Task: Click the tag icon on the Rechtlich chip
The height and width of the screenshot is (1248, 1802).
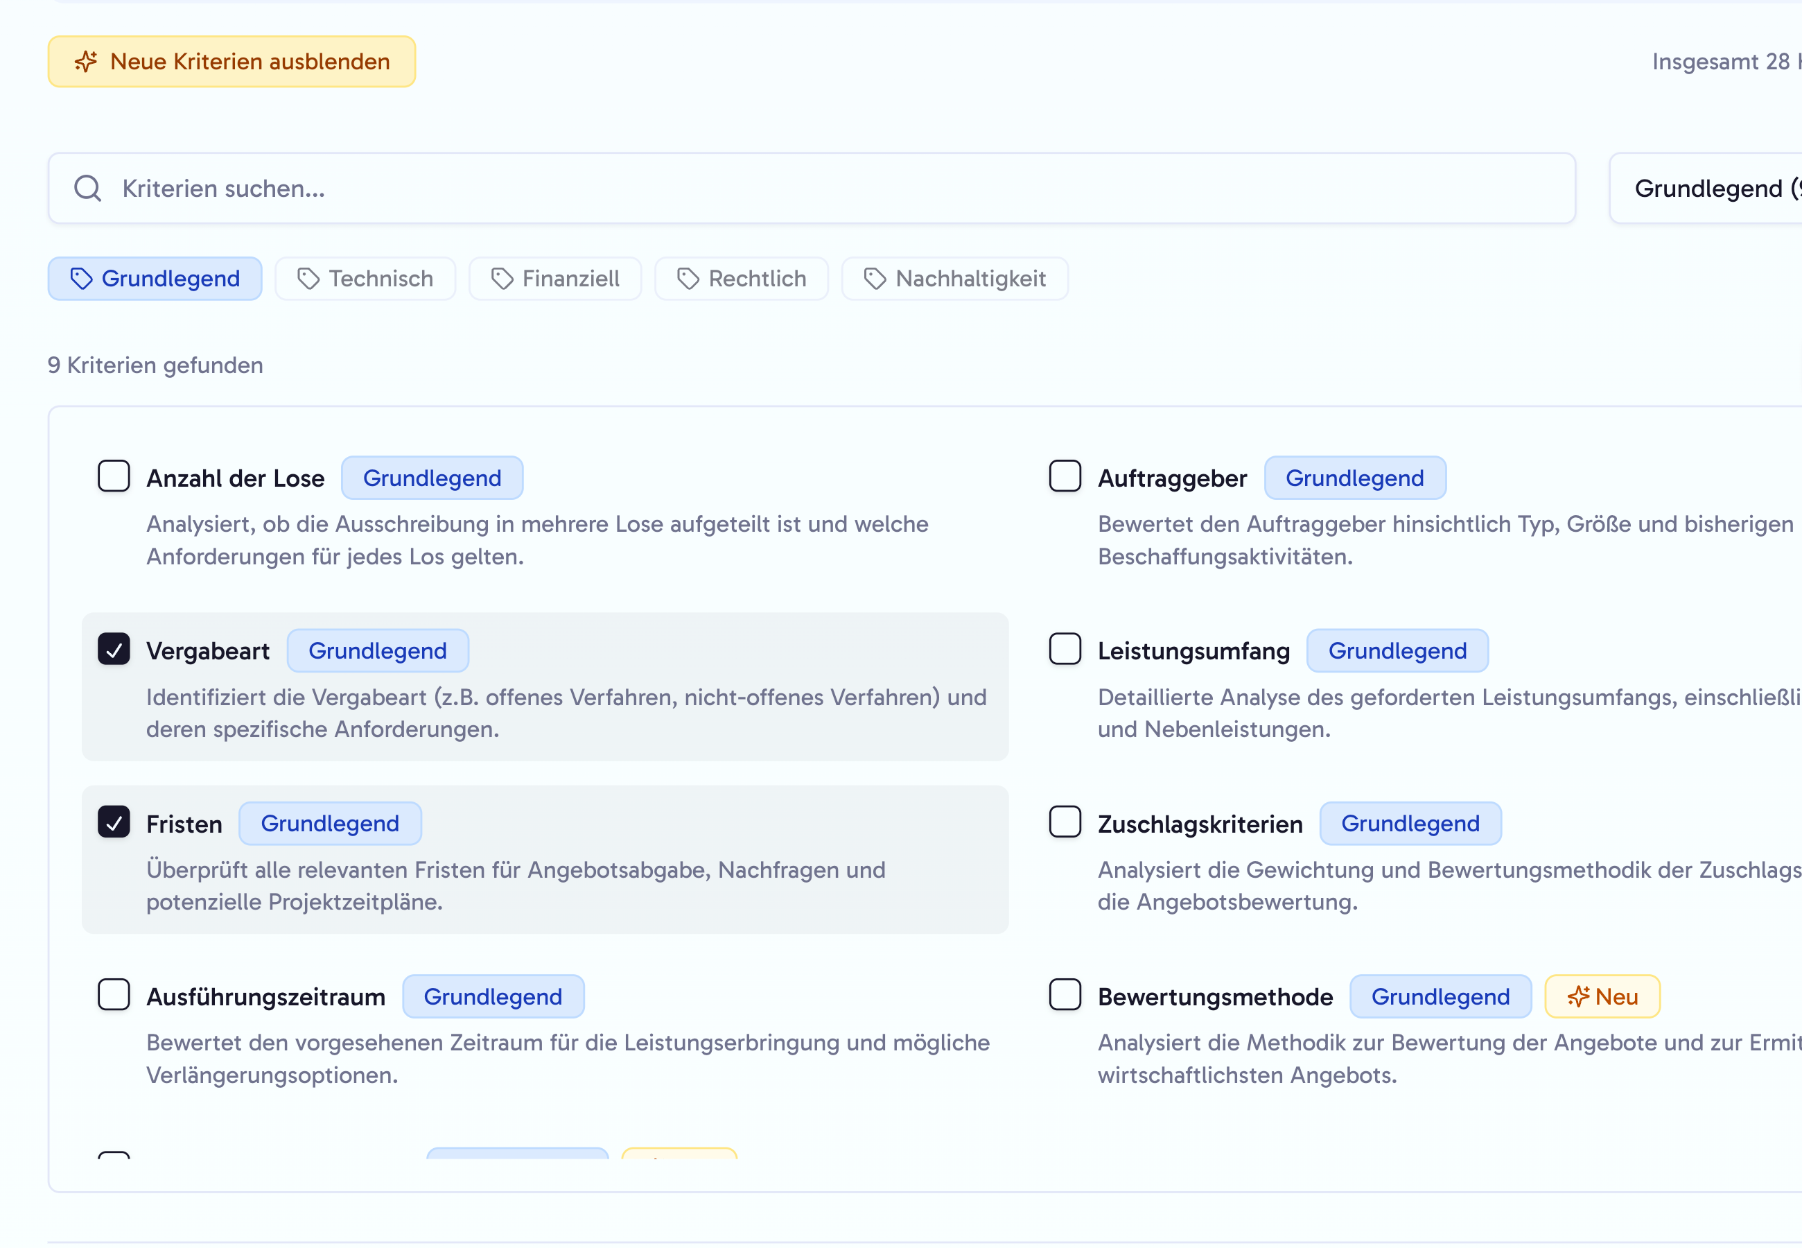Action: coord(688,279)
